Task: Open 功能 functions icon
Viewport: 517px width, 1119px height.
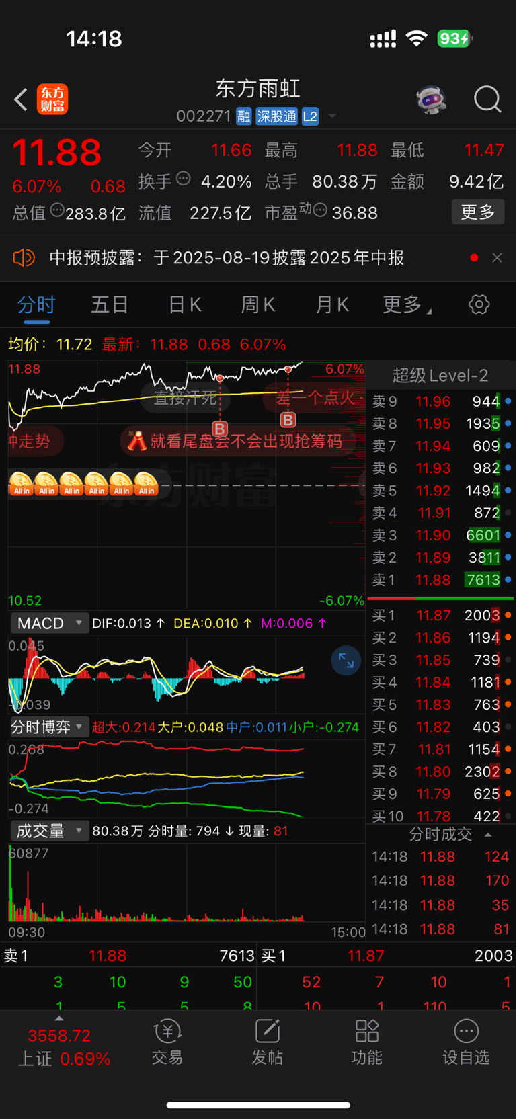Action: point(367,1042)
